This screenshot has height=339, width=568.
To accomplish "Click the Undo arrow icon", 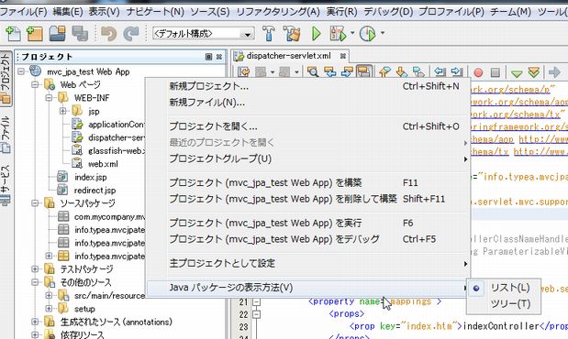I will [x=108, y=34].
